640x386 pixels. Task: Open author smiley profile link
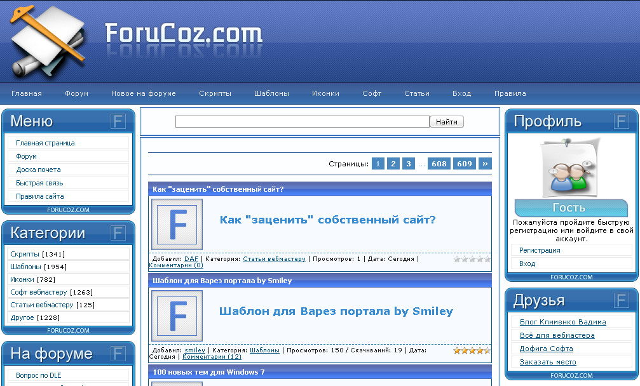[194, 350]
